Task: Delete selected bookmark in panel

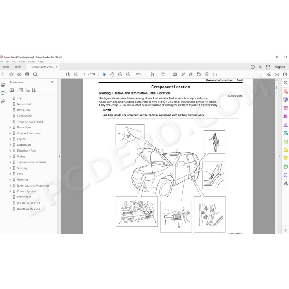Action: tap(21, 90)
